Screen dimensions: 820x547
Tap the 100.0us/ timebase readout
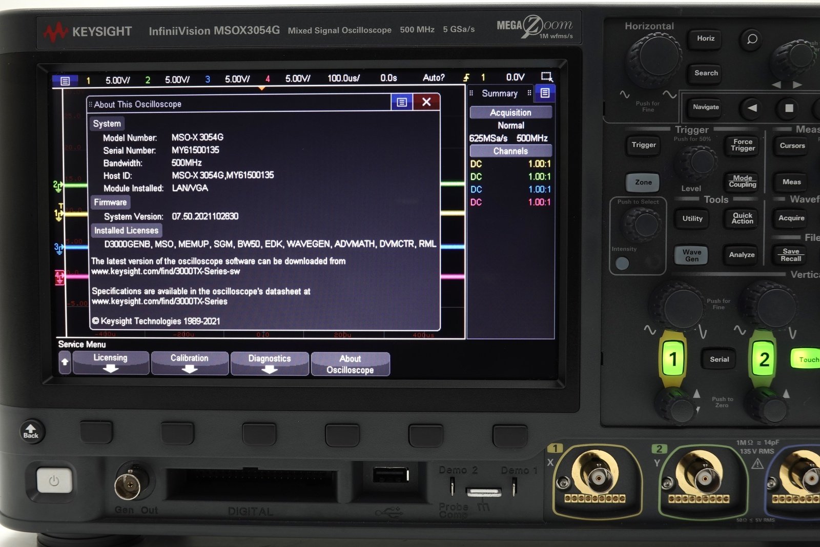[343, 78]
